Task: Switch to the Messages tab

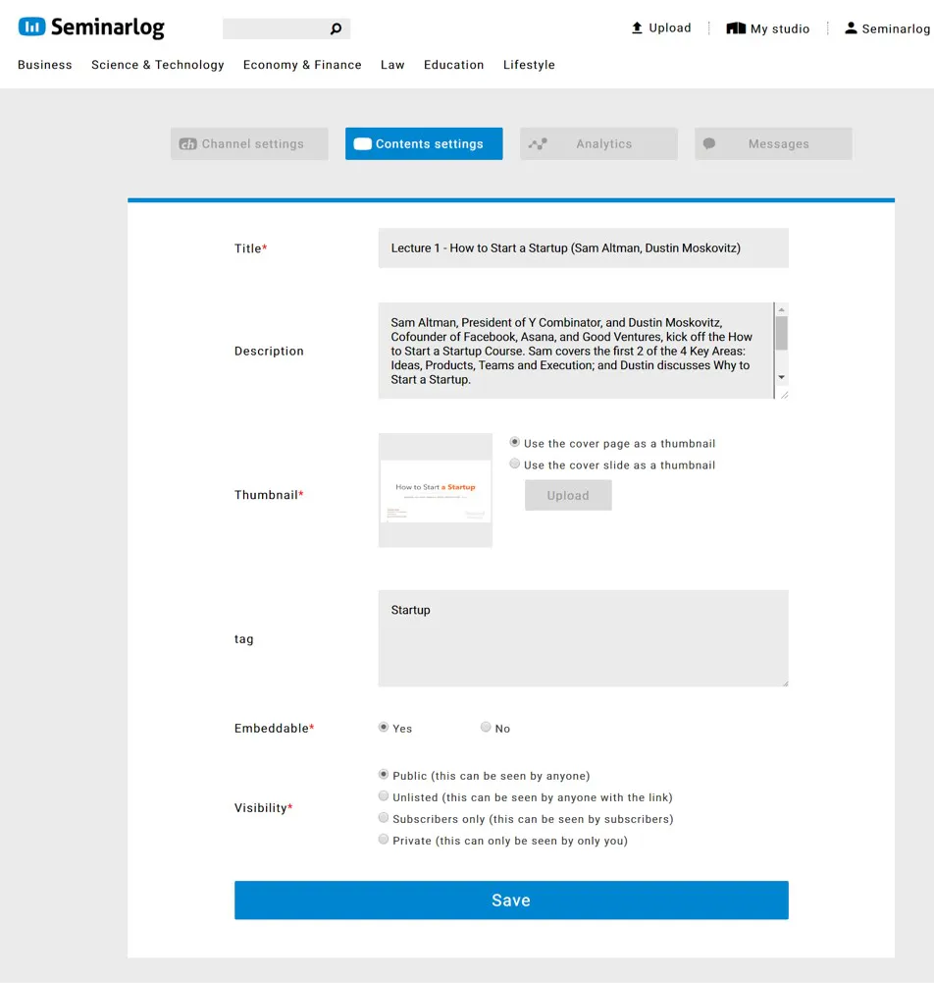Action: click(774, 144)
